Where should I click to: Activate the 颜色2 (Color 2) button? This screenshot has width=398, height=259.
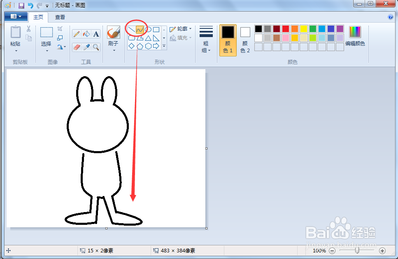click(244, 37)
